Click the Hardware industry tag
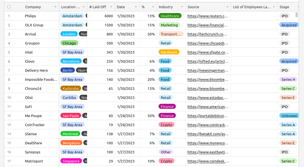The image size is (304, 167). [x=169, y=52]
